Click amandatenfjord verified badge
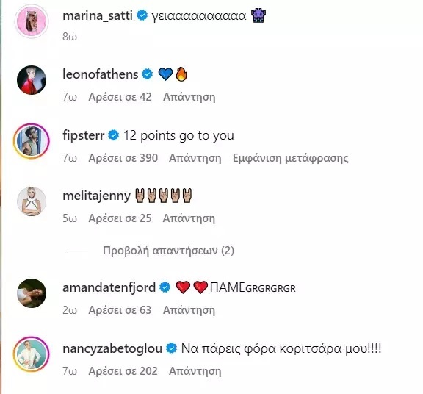The width and height of the screenshot is (423, 394). tap(165, 287)
